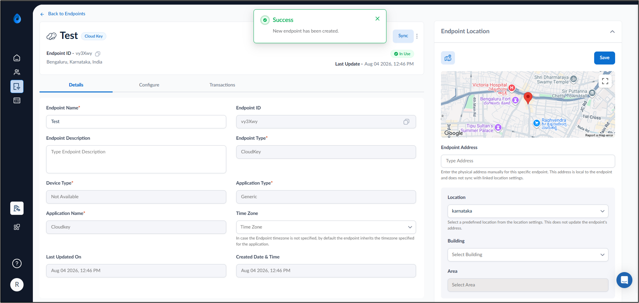
Task: Copy the Endpoint ID field value
Action: click(406, 122)
